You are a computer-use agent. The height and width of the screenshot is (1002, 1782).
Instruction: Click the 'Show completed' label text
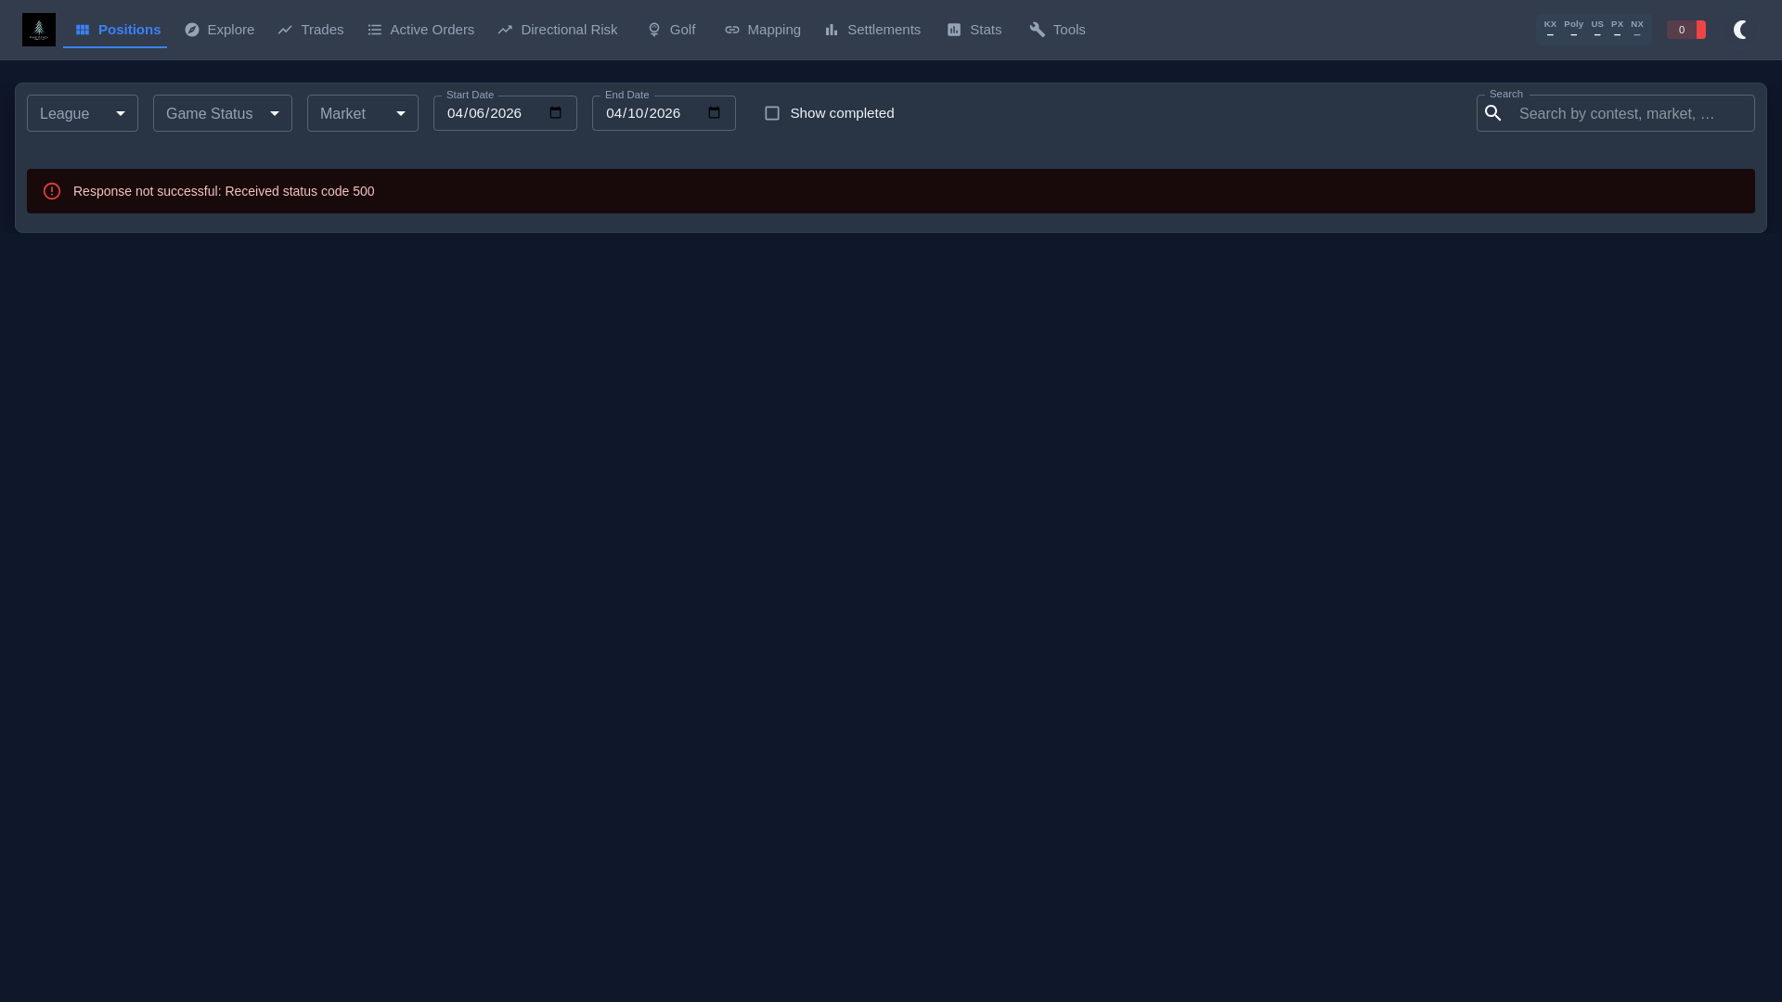coord(842,113)
